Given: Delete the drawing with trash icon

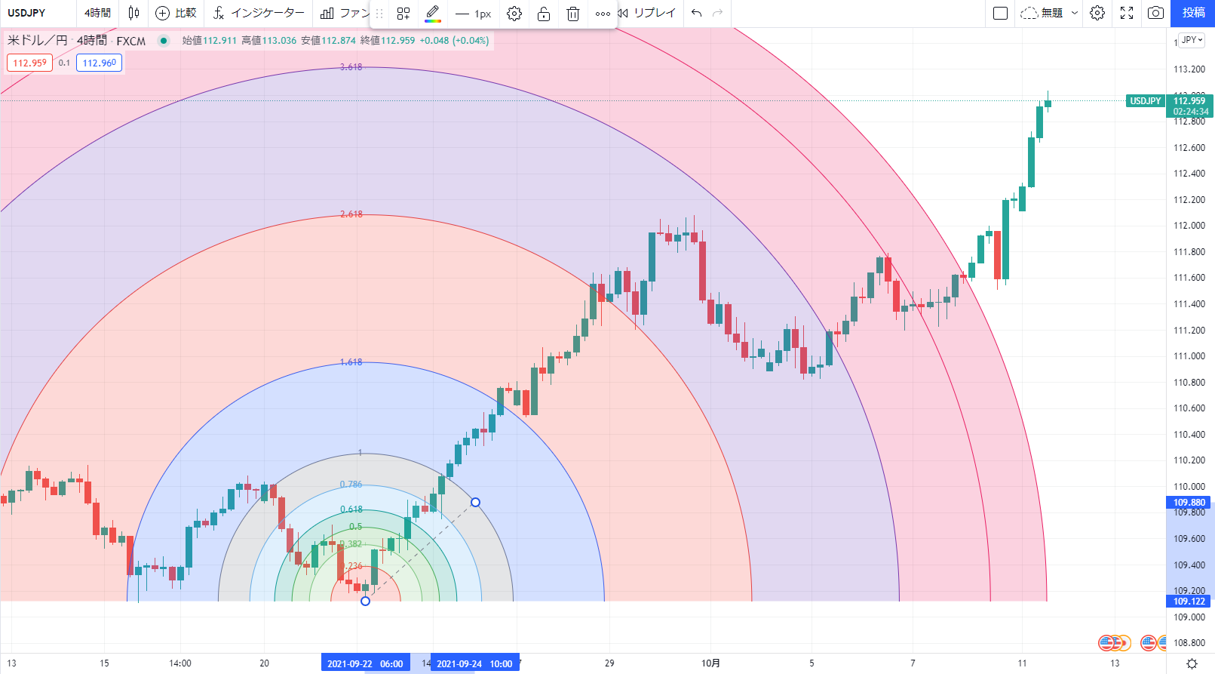Looking at the screenshot, I should point(573,14).
